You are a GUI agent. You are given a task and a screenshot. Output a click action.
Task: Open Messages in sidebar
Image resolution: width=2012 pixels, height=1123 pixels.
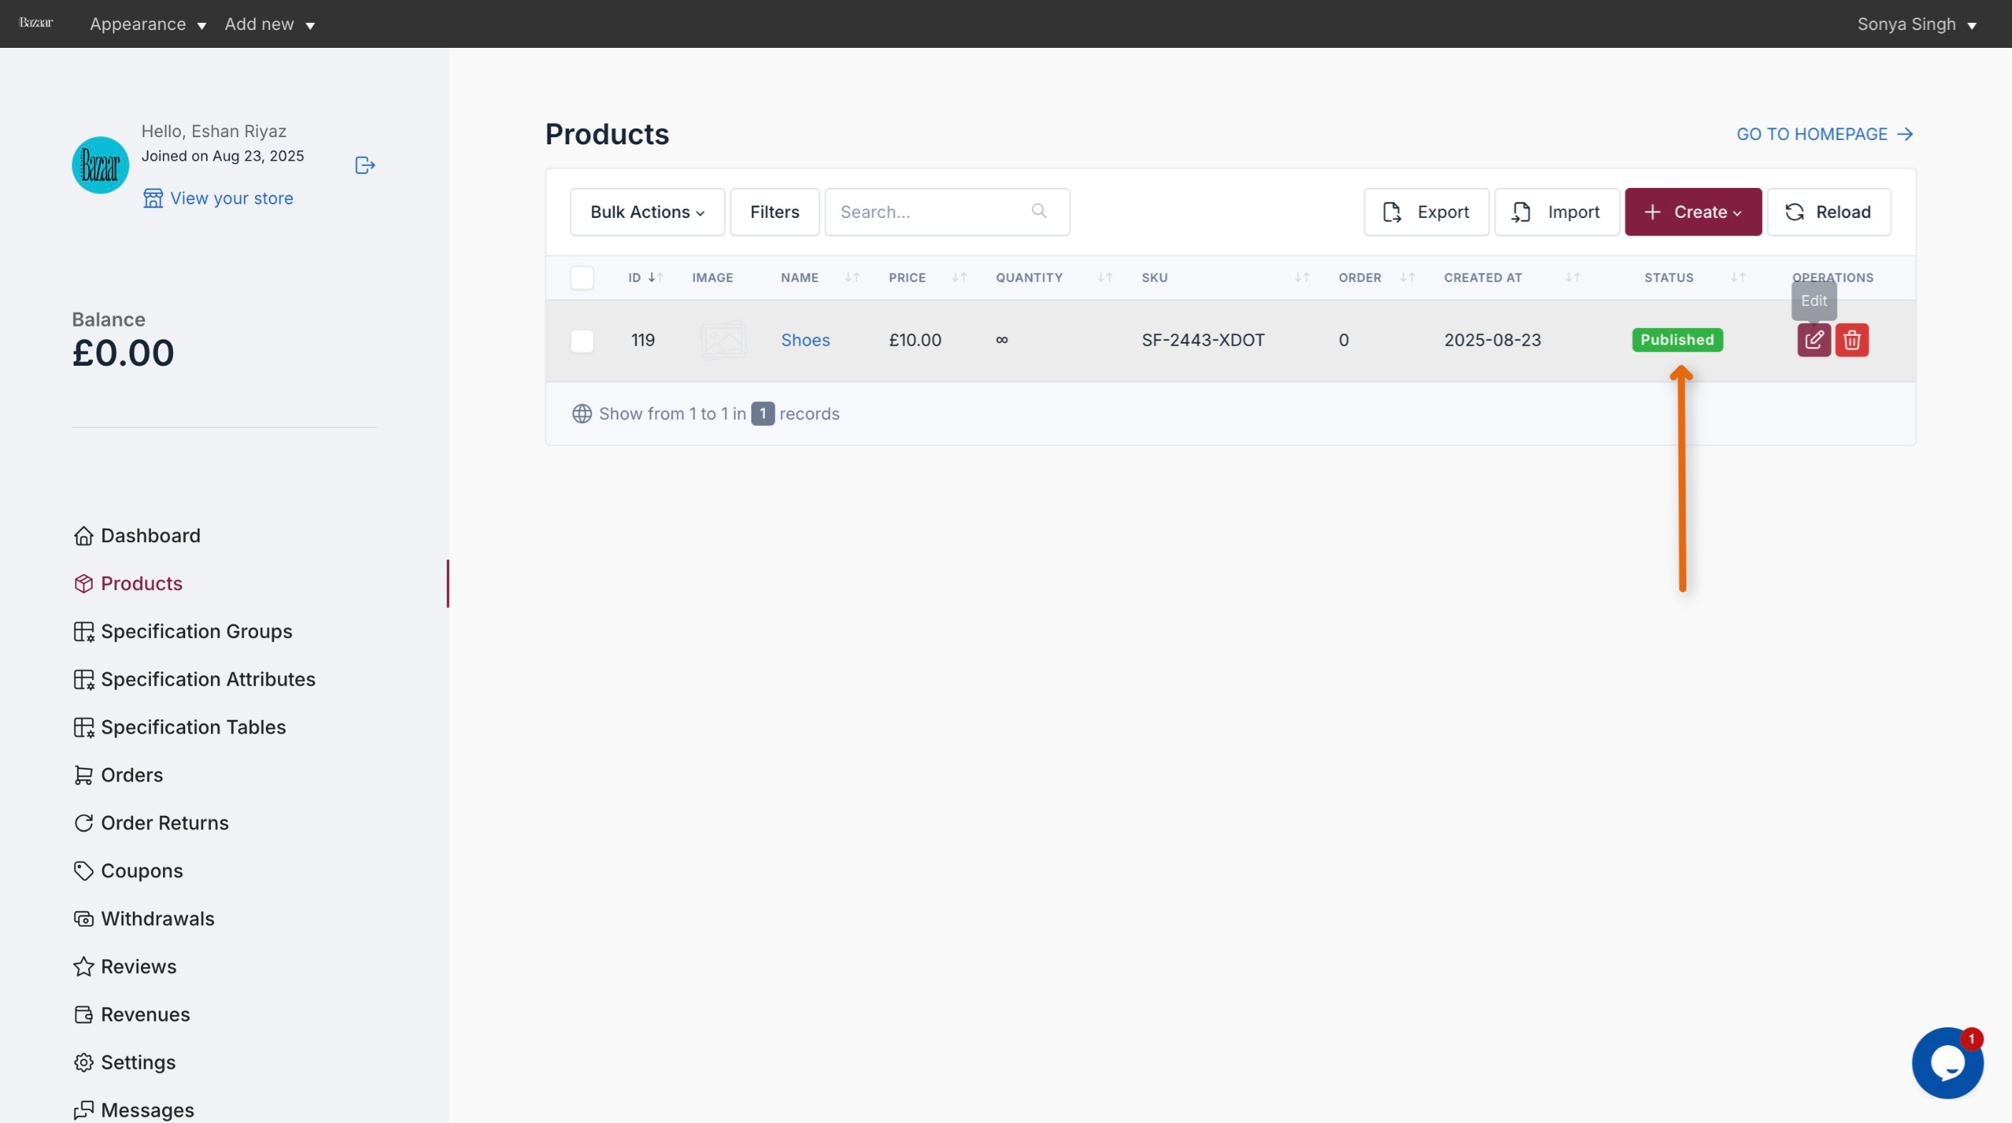tap(134, 1109)
